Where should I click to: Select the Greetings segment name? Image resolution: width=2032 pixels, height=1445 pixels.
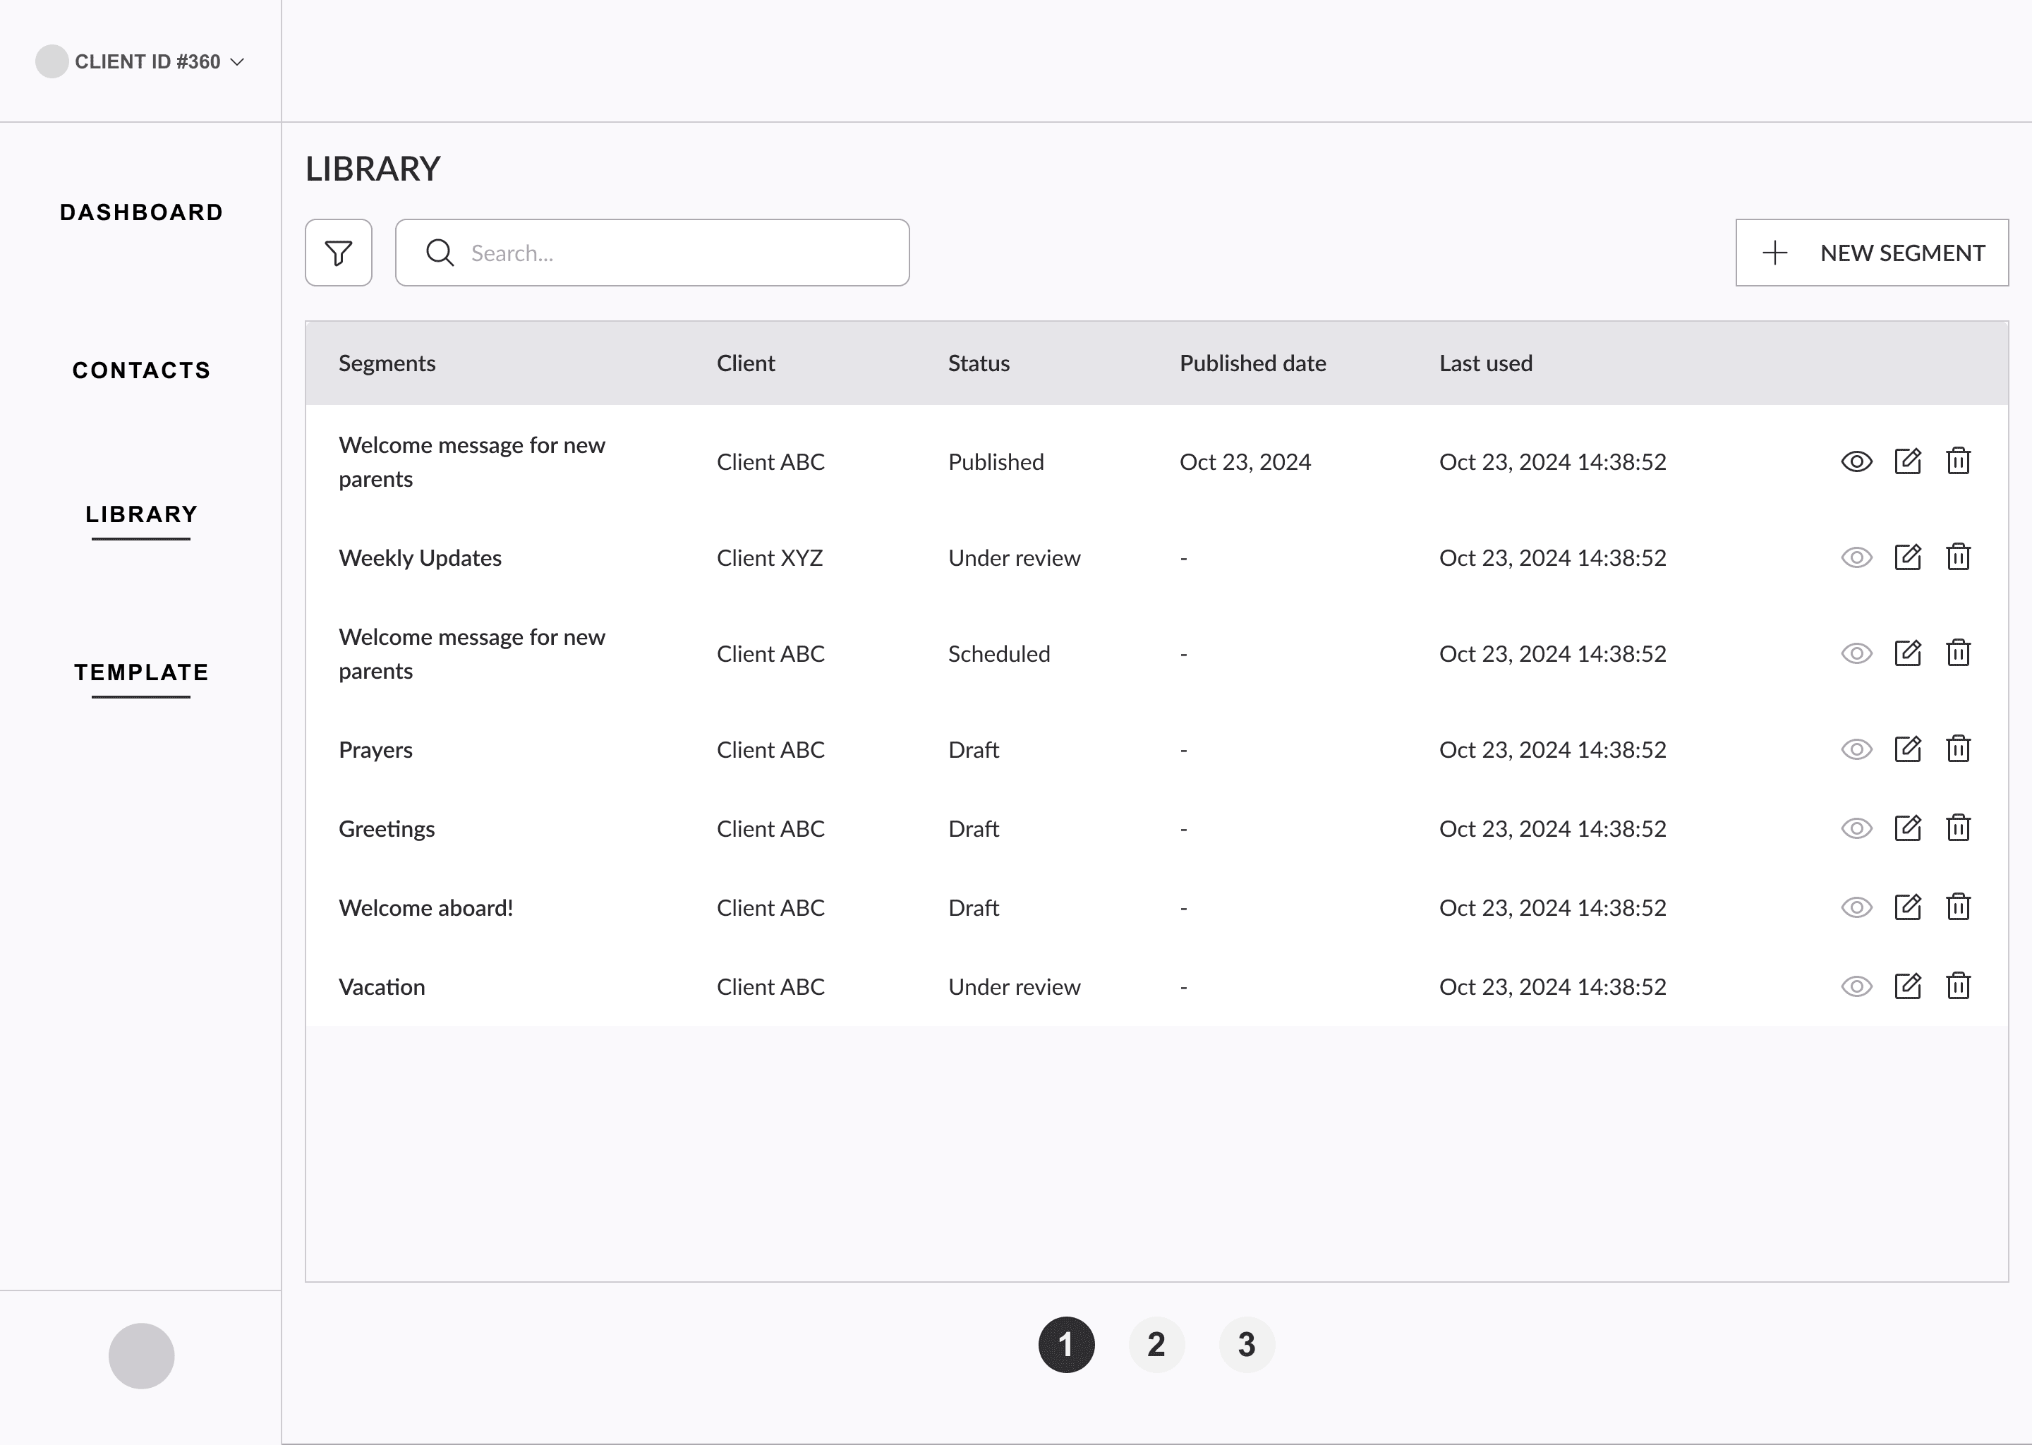(386, 829)
